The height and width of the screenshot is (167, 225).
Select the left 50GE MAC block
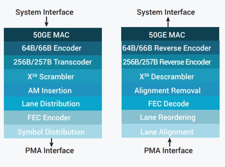click(x=53, y=35)
